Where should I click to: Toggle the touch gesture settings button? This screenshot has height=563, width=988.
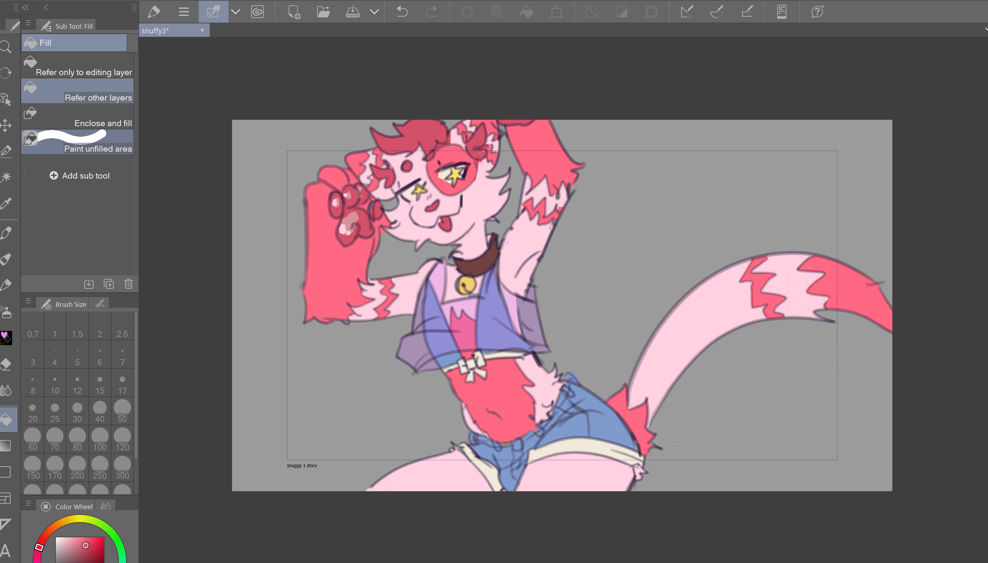[x=213, y=12]
